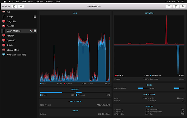This screenshot has height=118, width=187.
Task: Click the Network header label
Action: click(x=149, y=13)
